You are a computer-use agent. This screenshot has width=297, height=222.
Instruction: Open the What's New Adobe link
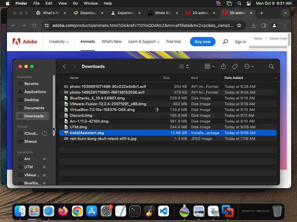click(x=112, y=42)
